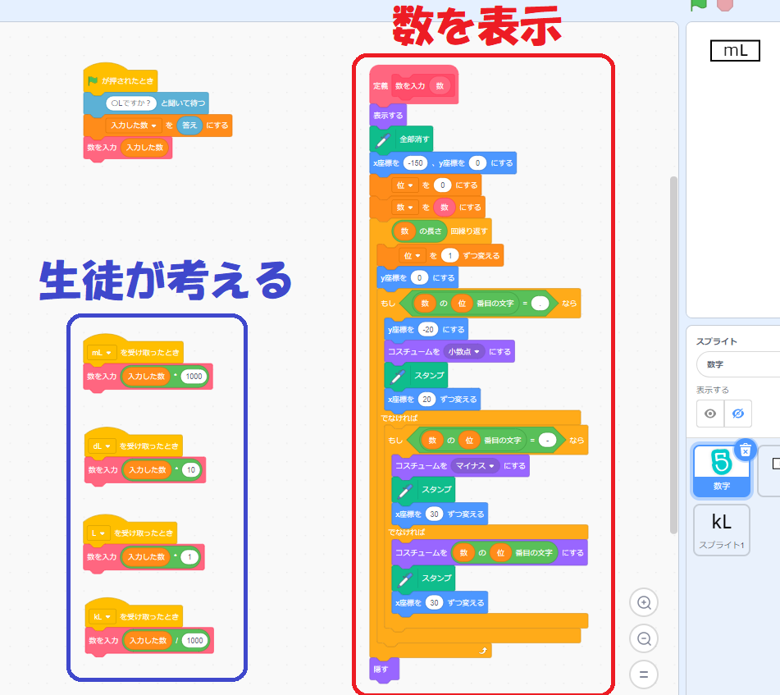Image resolution: width=780 pixels, height=695 pixels.
Task: Click the green flag on the hat block
Action: 93,80
